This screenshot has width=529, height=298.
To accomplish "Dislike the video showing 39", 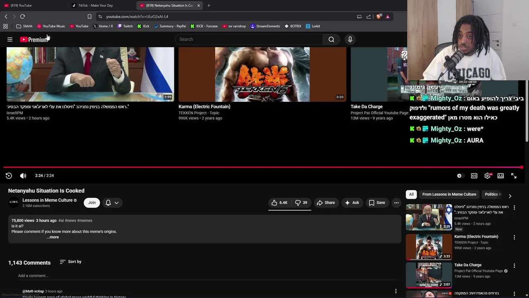I will [301, 203].
